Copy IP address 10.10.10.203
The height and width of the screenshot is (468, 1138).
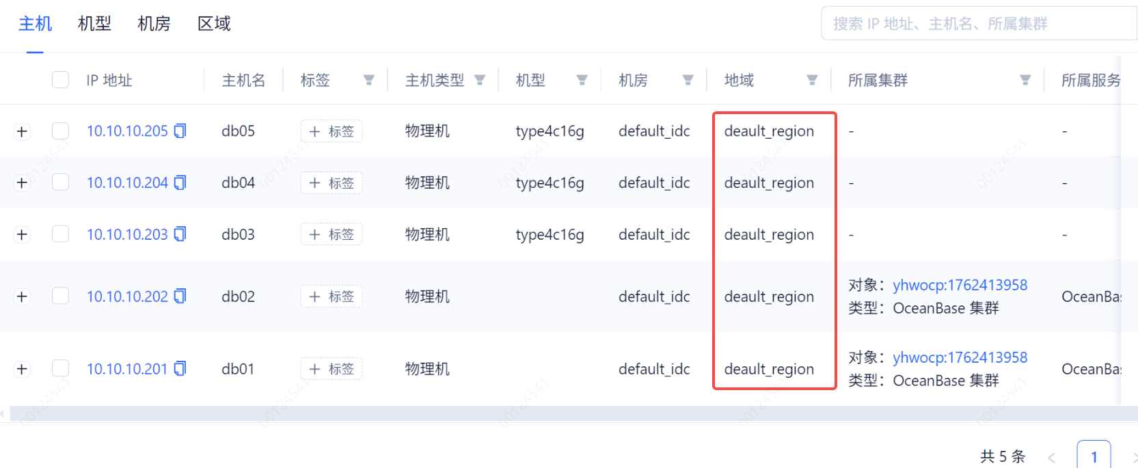(180, 234)
